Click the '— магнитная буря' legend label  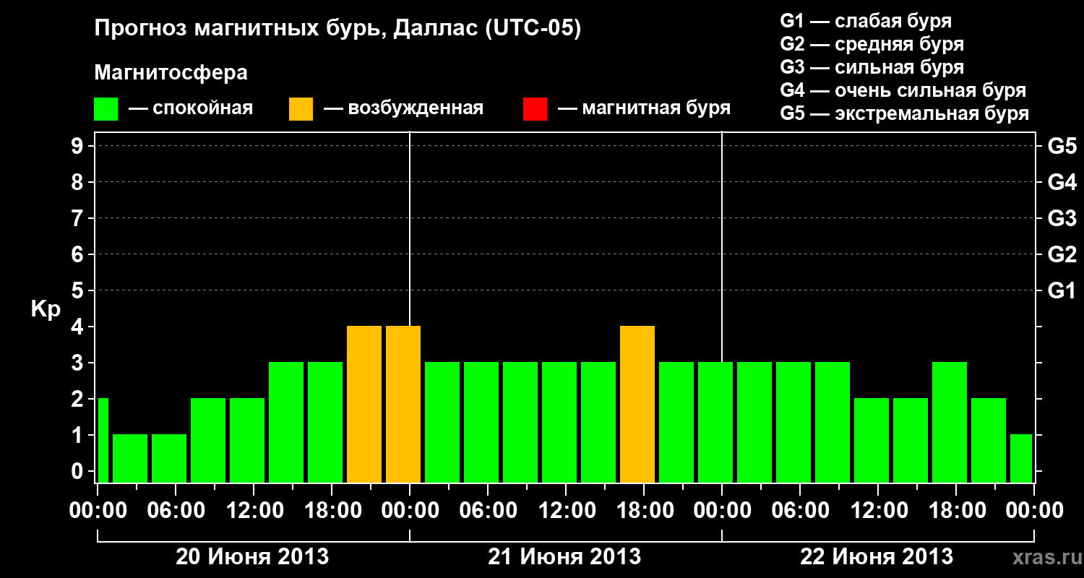[x=644, y=108]
